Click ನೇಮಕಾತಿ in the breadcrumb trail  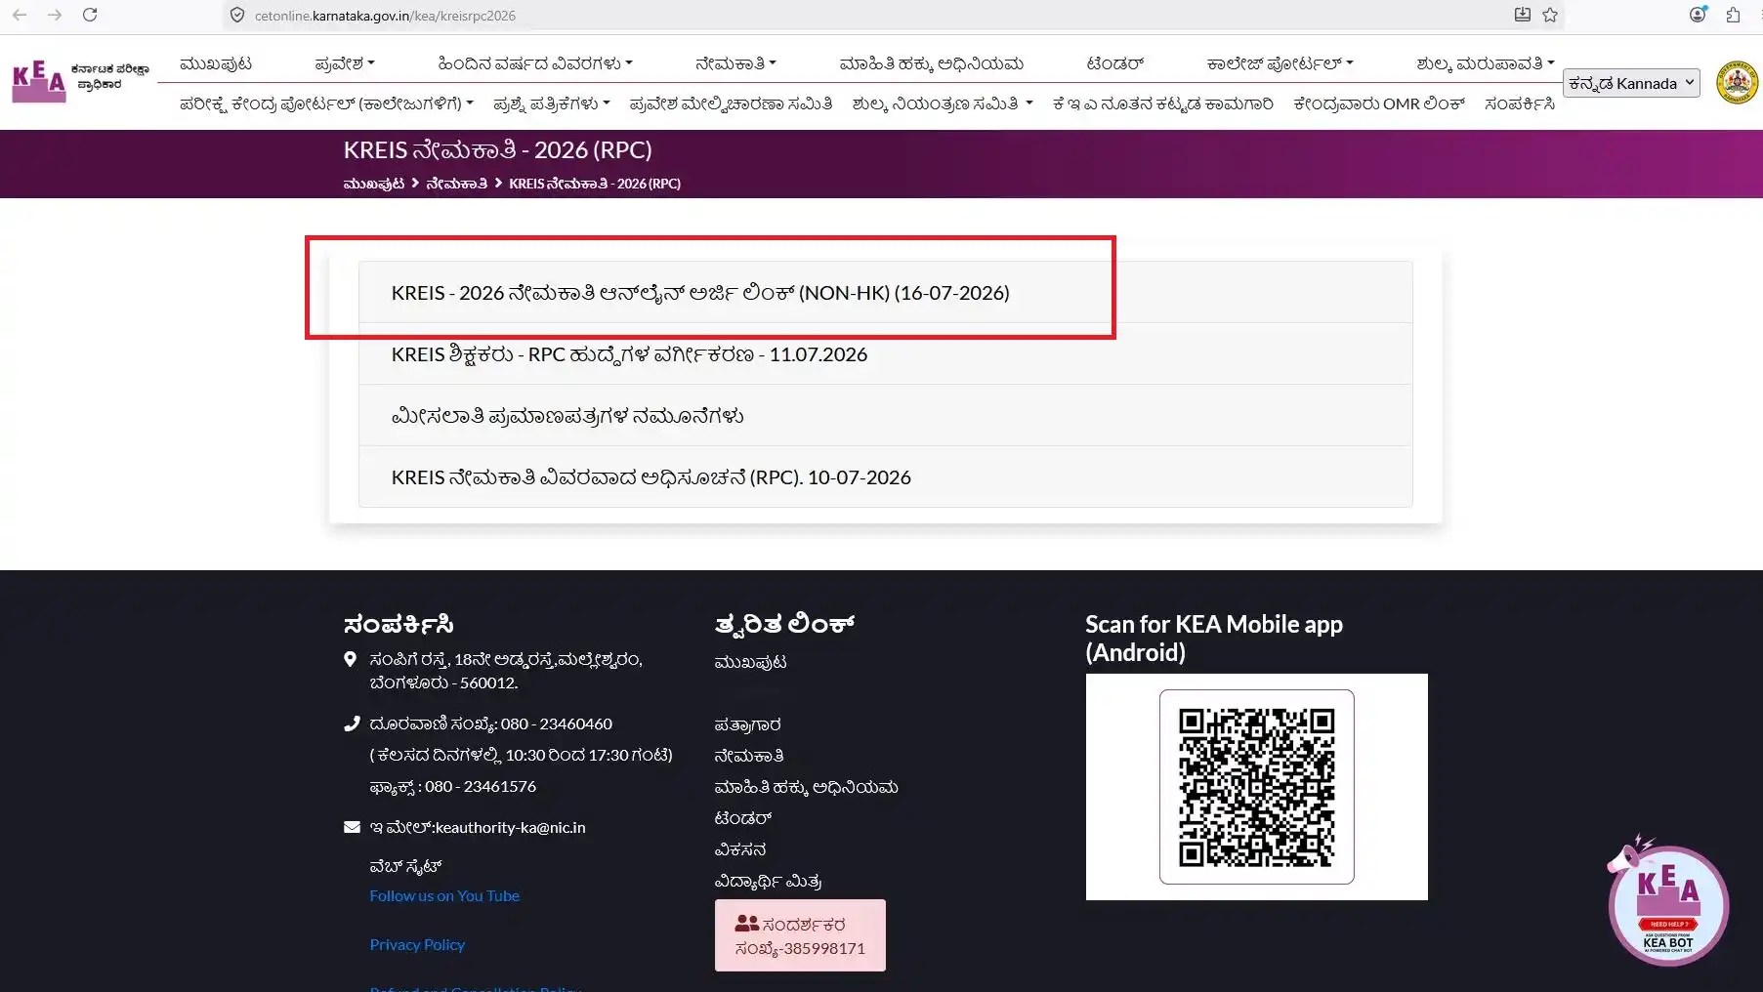point(456,184)
